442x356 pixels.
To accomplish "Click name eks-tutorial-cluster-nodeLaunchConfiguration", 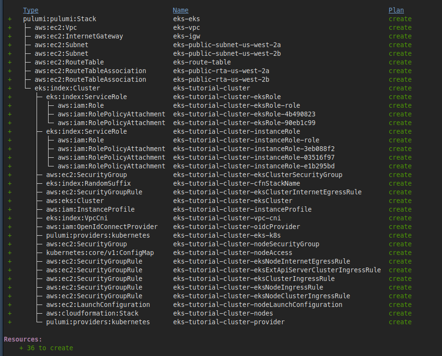I will click(258, 305).
